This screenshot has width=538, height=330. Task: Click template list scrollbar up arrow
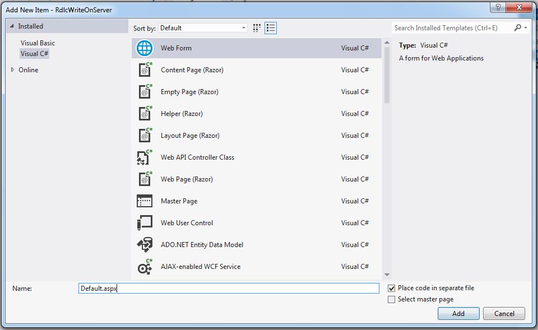(387, 43)
